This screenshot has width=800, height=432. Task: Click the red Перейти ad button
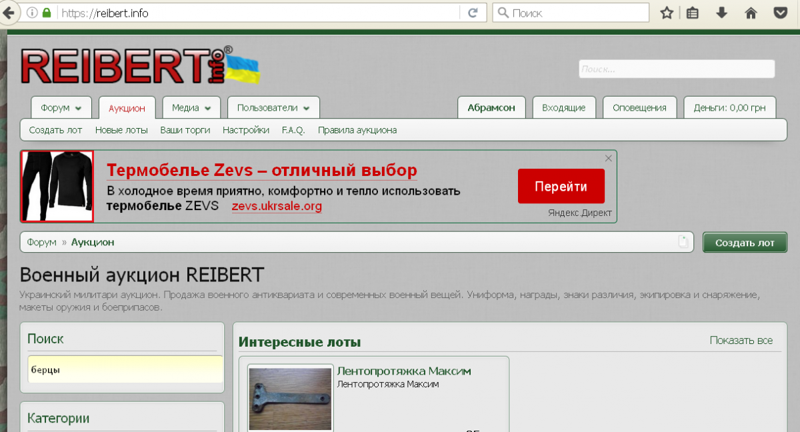tap(561, 187)
